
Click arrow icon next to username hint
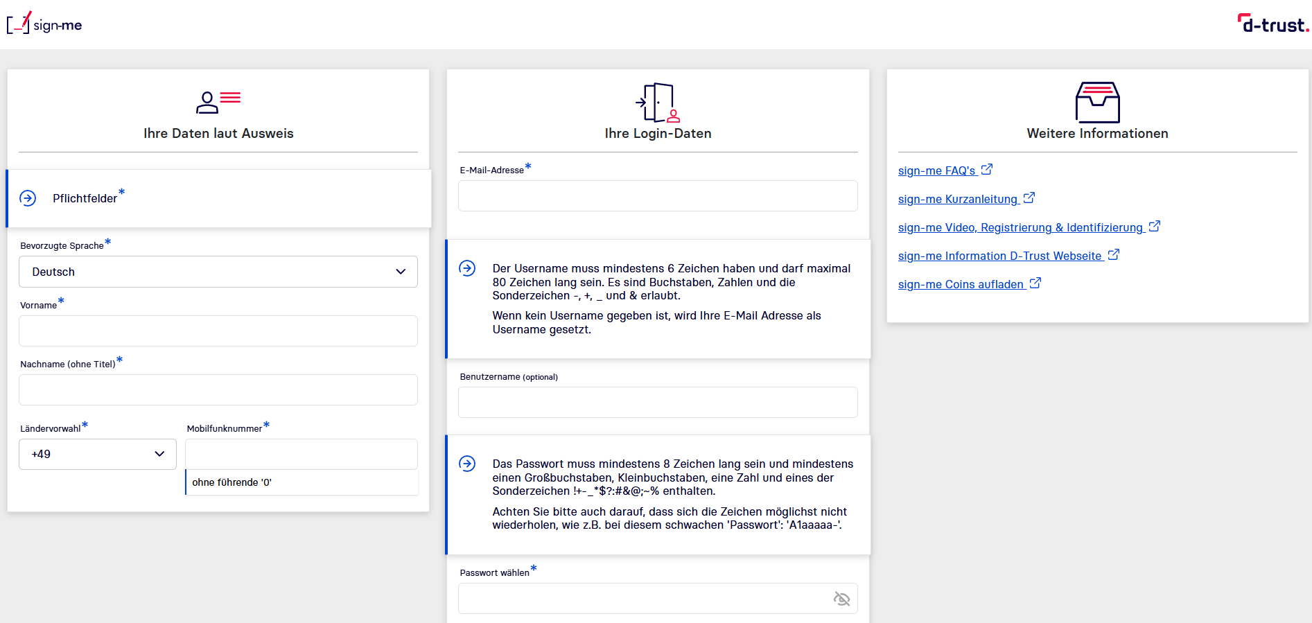[467, 268]
